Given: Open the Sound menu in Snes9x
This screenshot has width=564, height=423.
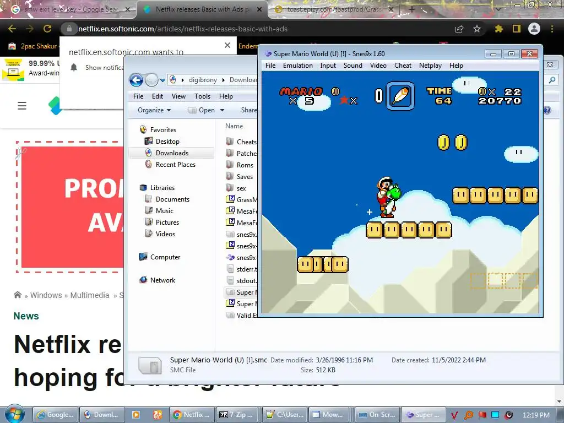Looking at the screenshot, I should 352,66.
